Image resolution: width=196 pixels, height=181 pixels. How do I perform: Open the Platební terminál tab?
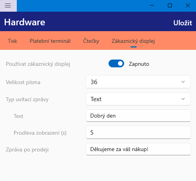click(50, 41)
